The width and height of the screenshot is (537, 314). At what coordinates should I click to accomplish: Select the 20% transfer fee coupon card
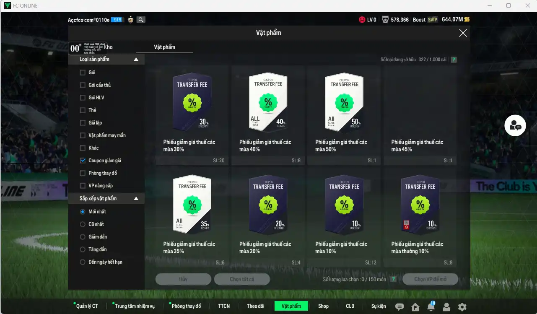268,217
